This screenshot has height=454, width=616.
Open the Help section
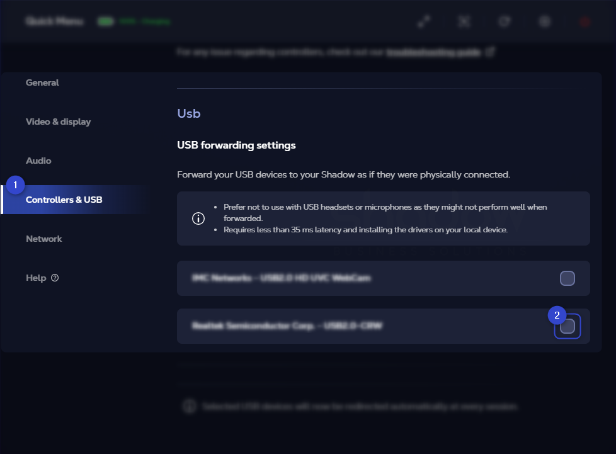pos(36,278)
